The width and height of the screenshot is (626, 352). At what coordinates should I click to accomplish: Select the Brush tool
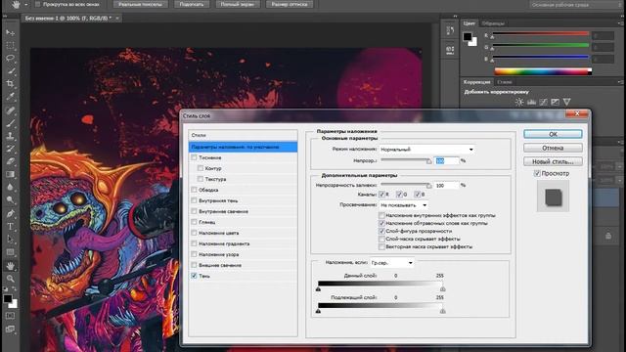point(10,123)
